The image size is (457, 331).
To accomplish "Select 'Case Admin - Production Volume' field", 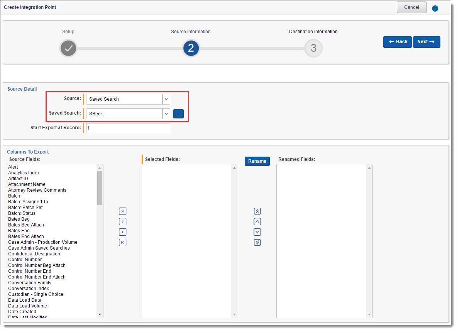I will click(x=43, y=242).
